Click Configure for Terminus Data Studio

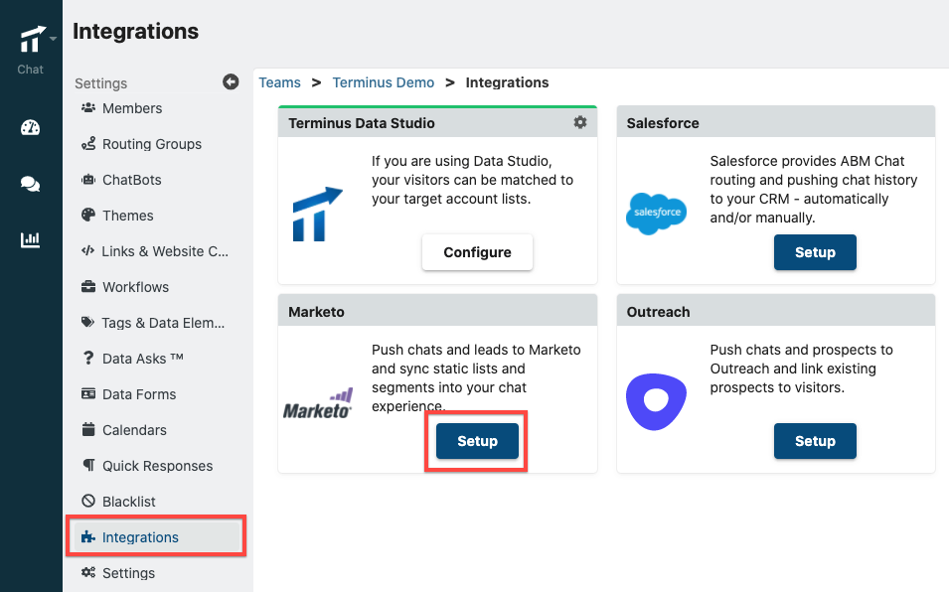(x=478, y=252)
